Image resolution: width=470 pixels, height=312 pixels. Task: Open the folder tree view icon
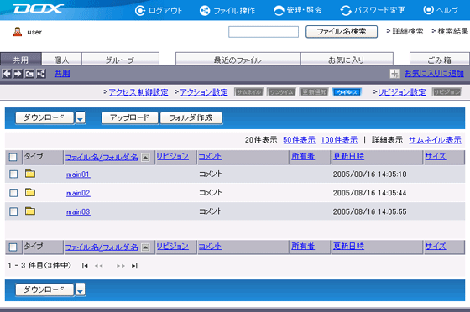pos(41,74)
